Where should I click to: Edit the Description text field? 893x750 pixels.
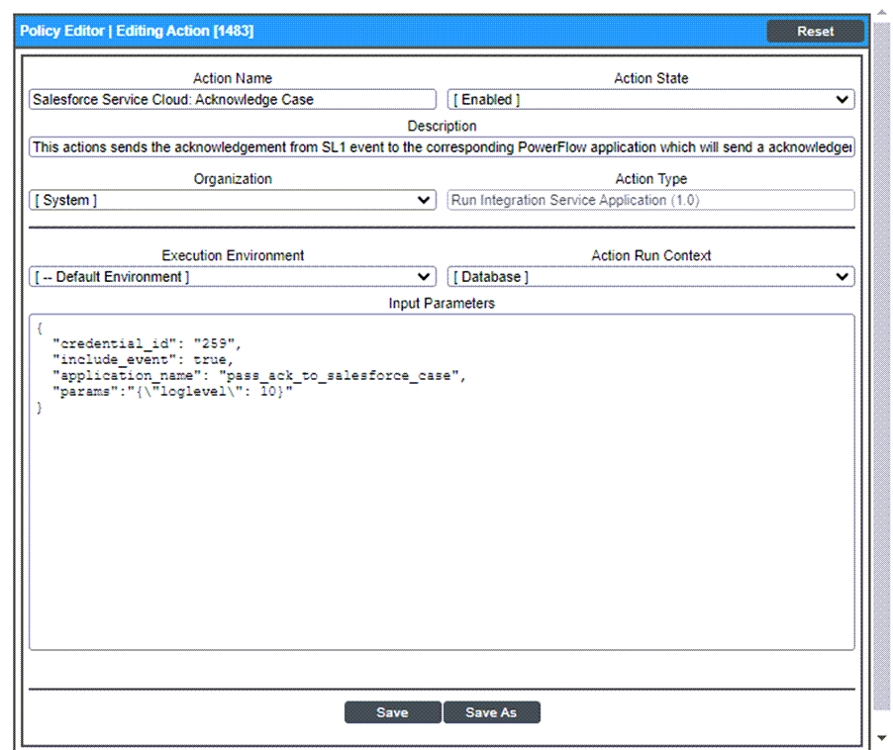tap(442, 147)
